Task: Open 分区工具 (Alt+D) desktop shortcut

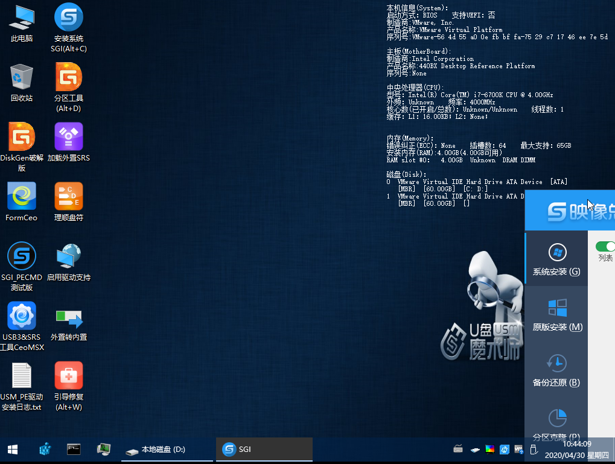Action: click(x=69, y=87)
